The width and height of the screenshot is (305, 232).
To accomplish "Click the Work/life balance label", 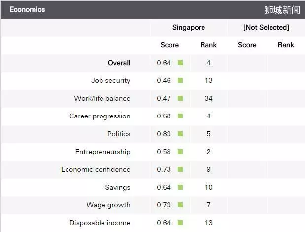I will click(102, 98).
